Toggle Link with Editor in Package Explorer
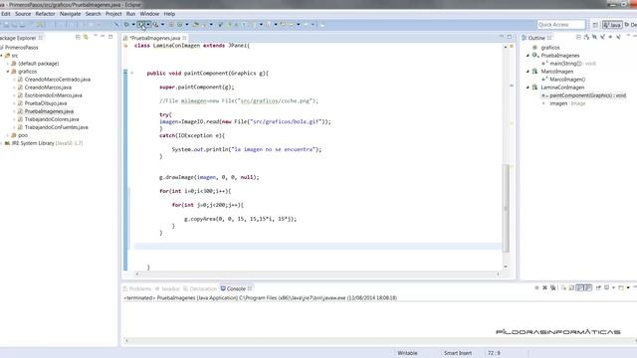The image size is (637, 358). click(x=86, y=38)
